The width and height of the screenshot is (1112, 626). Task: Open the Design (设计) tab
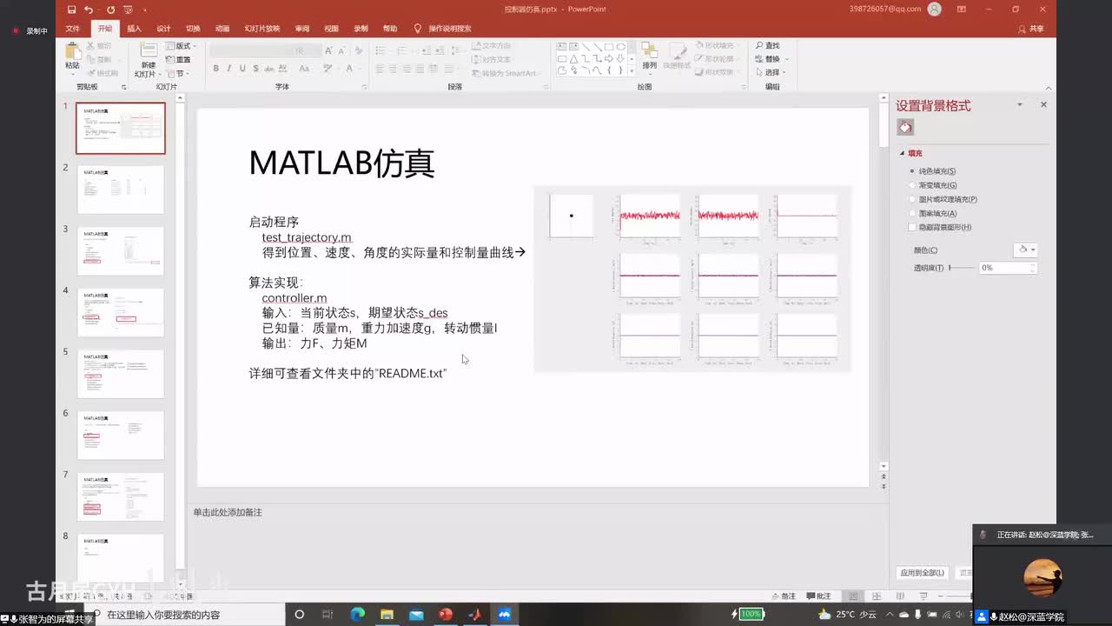pos(163,29)
